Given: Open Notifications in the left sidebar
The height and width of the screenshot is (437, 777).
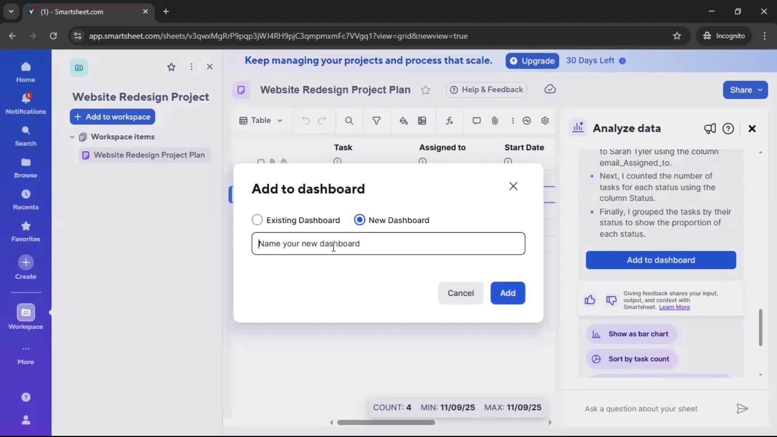Looking at the screenshot, I should 25,103.
